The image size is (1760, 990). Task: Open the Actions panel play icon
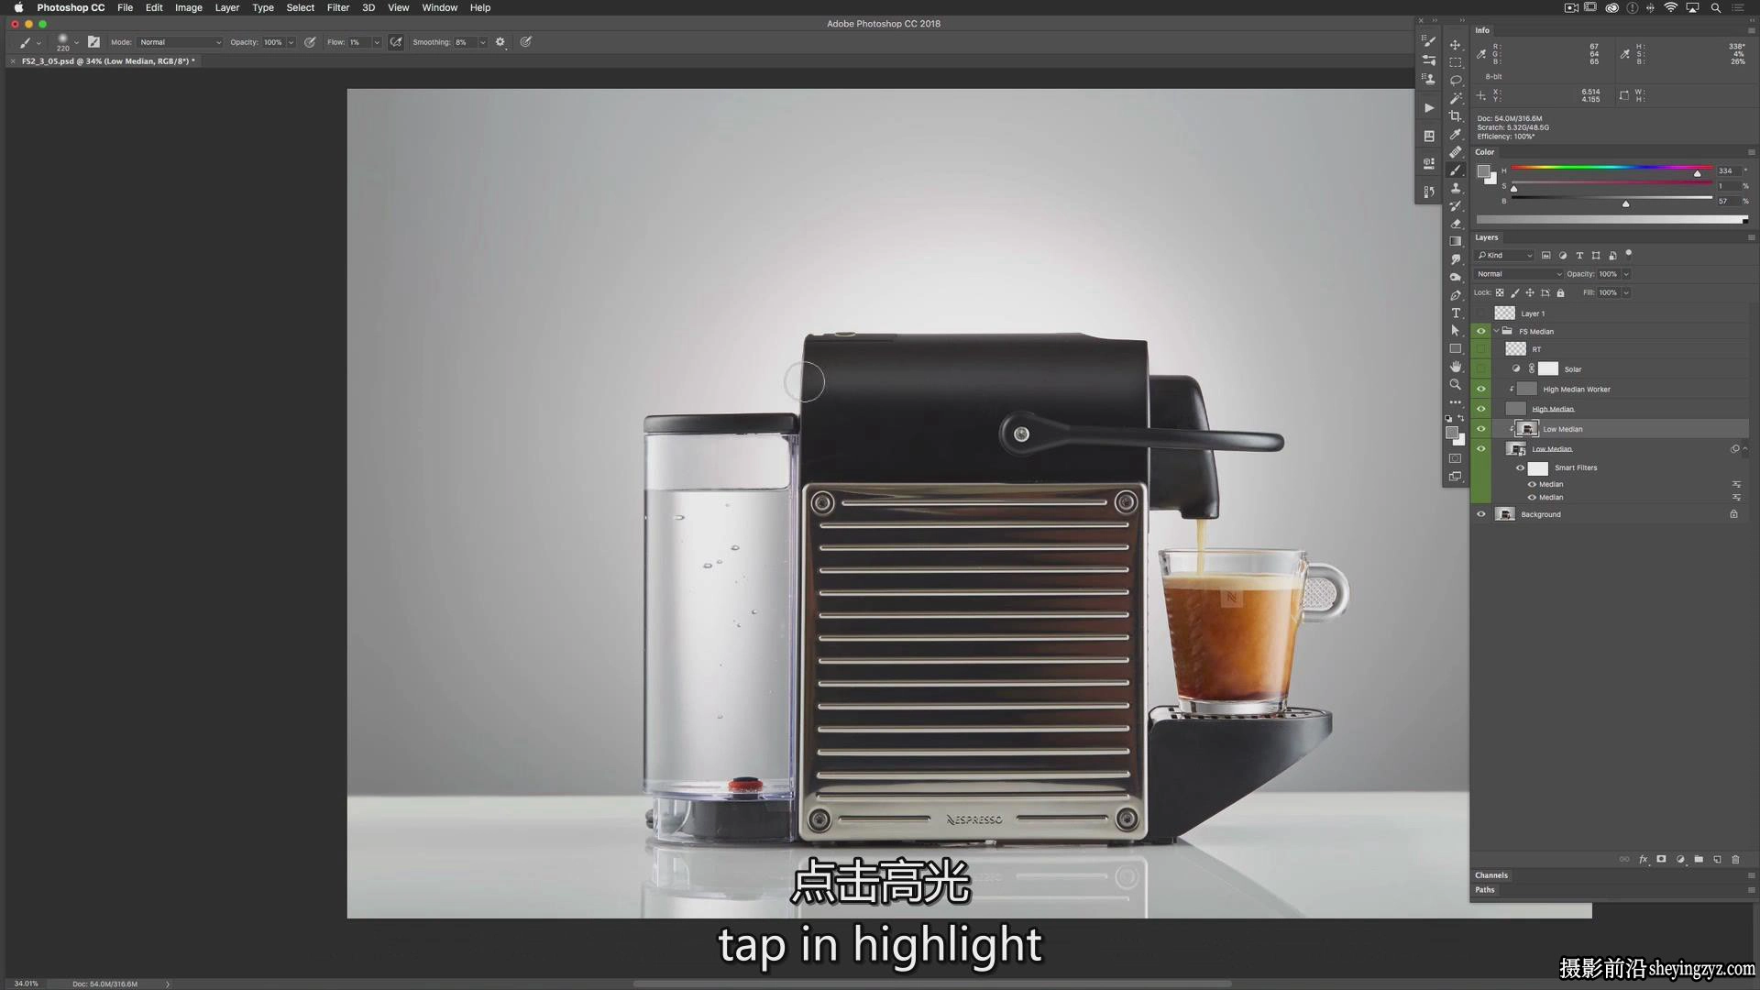[x=1428, y=108]
